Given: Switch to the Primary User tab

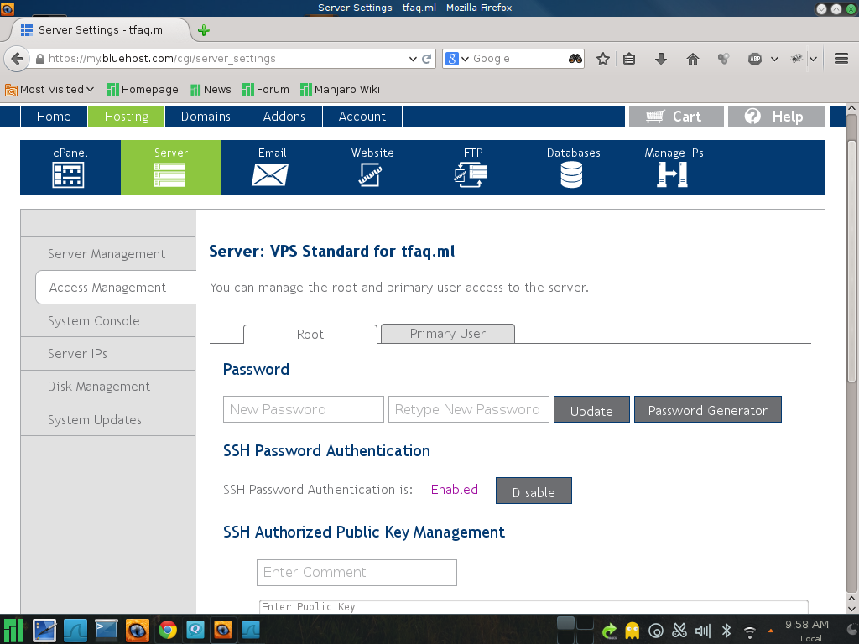Looking at the screenshot, I should 447,334.
